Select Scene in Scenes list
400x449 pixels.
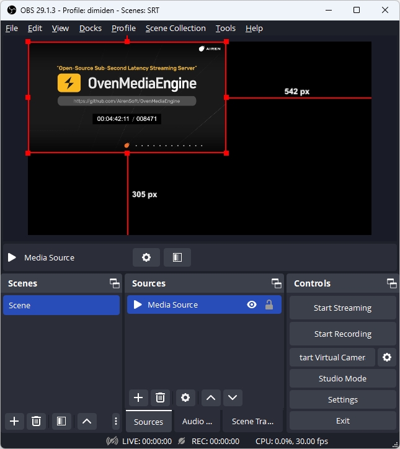pyautogui.click(x=61, y=305)
